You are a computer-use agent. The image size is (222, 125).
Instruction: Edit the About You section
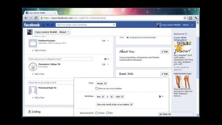[165, 52]
